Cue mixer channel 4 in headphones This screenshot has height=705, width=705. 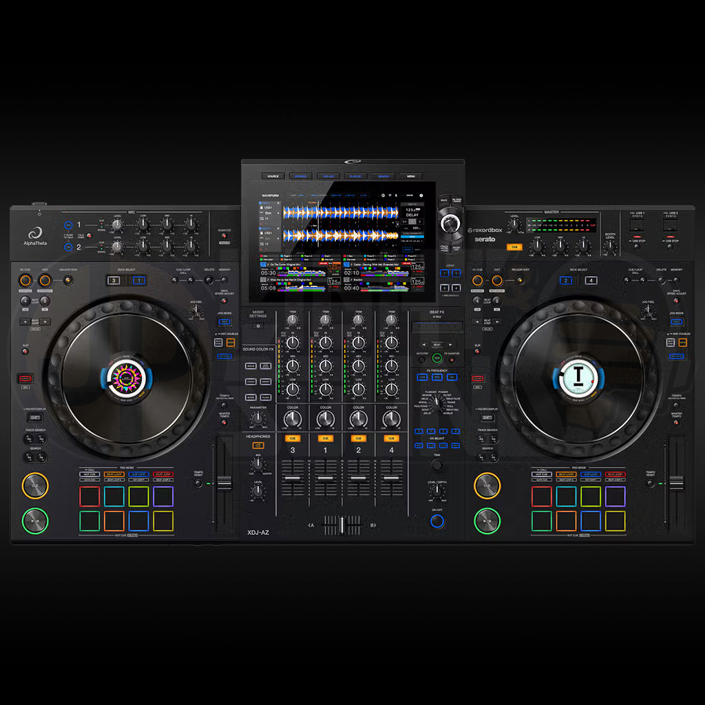391,439
